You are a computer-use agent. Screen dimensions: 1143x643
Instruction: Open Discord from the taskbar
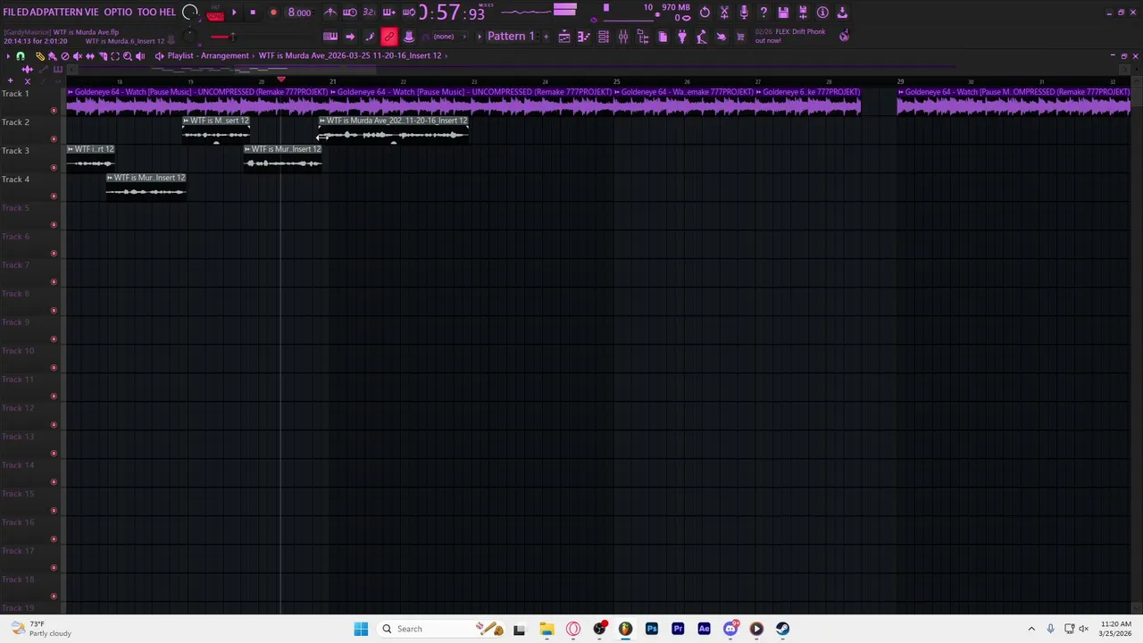pyautogui.click(x=730, y=629)
